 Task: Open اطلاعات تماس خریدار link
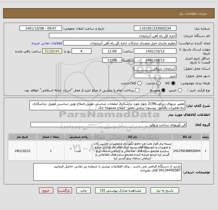[x=47, y=43]
